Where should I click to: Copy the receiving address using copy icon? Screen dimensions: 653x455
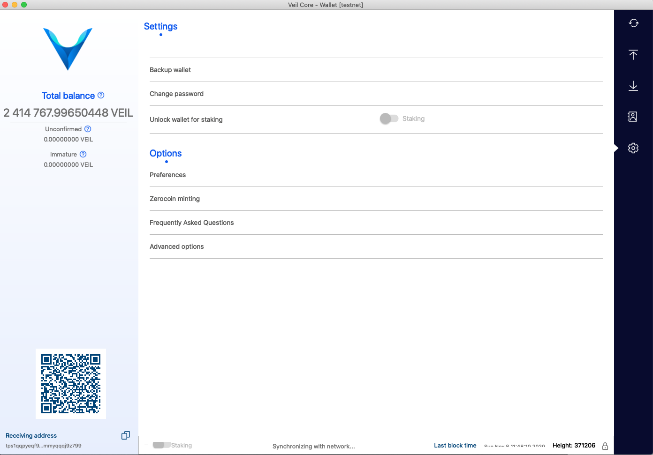[126, 435]
